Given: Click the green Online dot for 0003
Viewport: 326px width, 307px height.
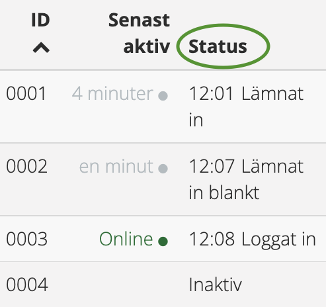Looking at the screenshot, I should pos(163,241).
